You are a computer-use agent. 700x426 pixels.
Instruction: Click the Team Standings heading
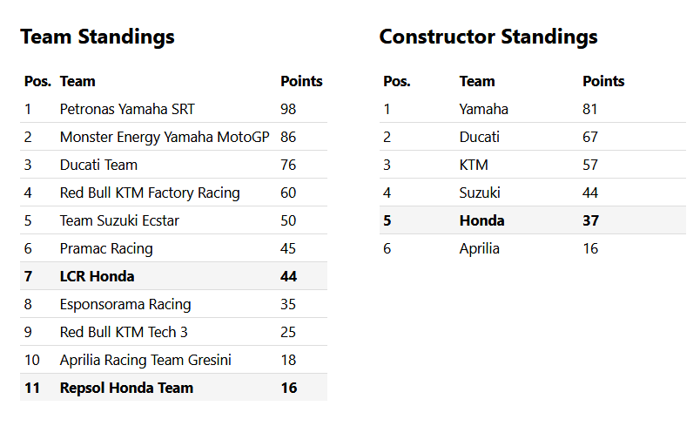(98, 37)
